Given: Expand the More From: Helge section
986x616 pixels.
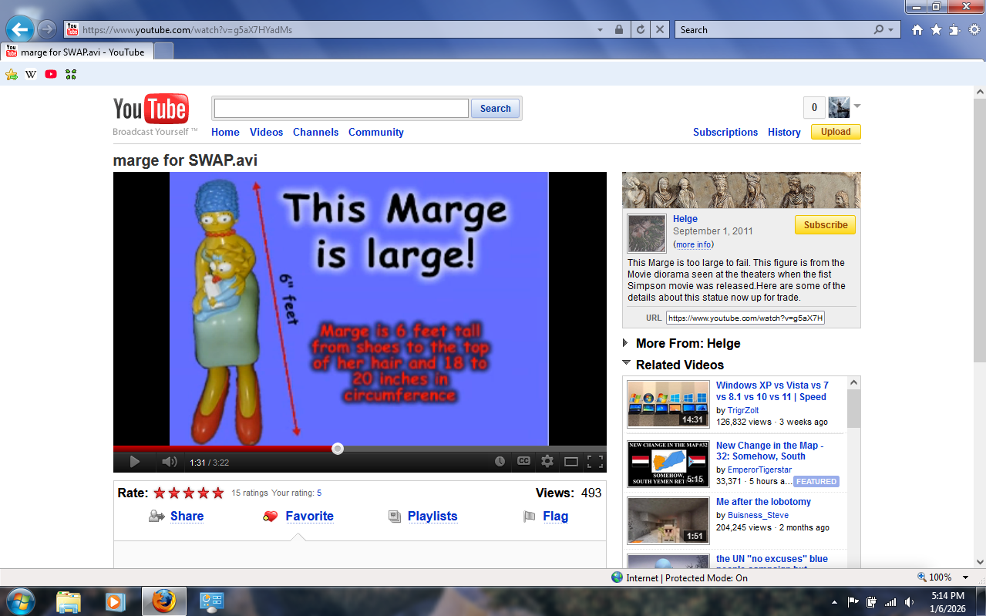Looking at the screenshot, I should pyautogui.click(x=625, y=343).
